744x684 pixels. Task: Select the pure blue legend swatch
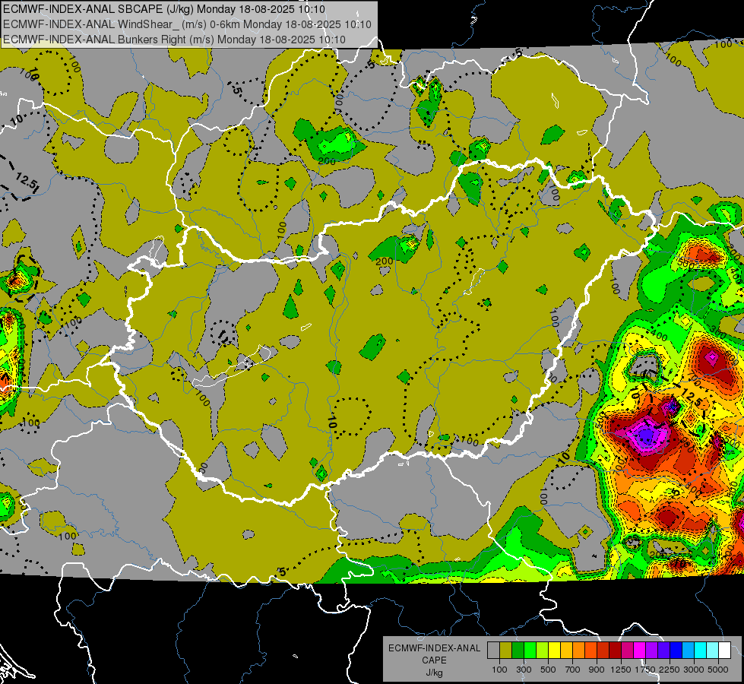tap(676, 651)
